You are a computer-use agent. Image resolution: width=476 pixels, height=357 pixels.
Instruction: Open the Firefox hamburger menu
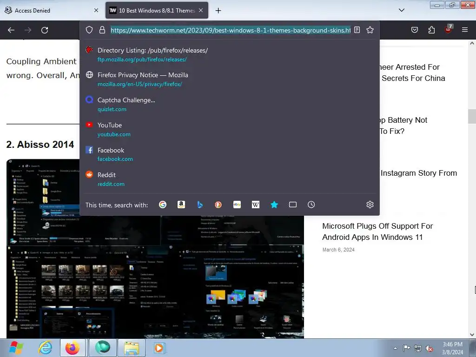click(465, 30)
